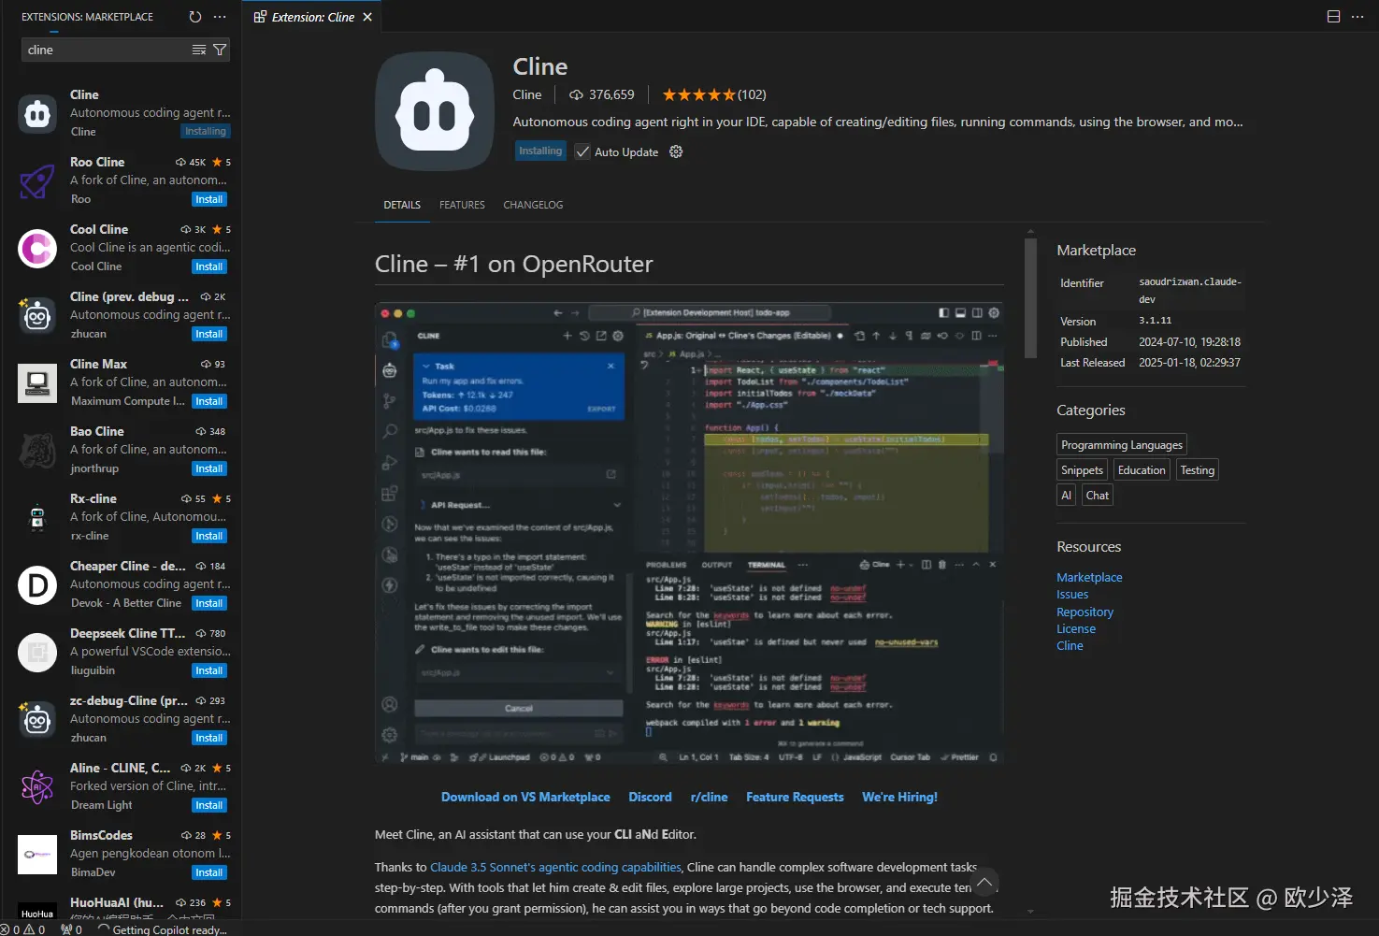Install the Cline Max extension
The height and width of the screenshot is (936, 1379).
(209, 401)
